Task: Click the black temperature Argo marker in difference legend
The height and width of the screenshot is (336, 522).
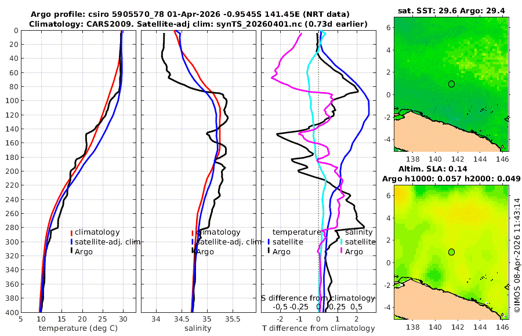Action: 269,251
